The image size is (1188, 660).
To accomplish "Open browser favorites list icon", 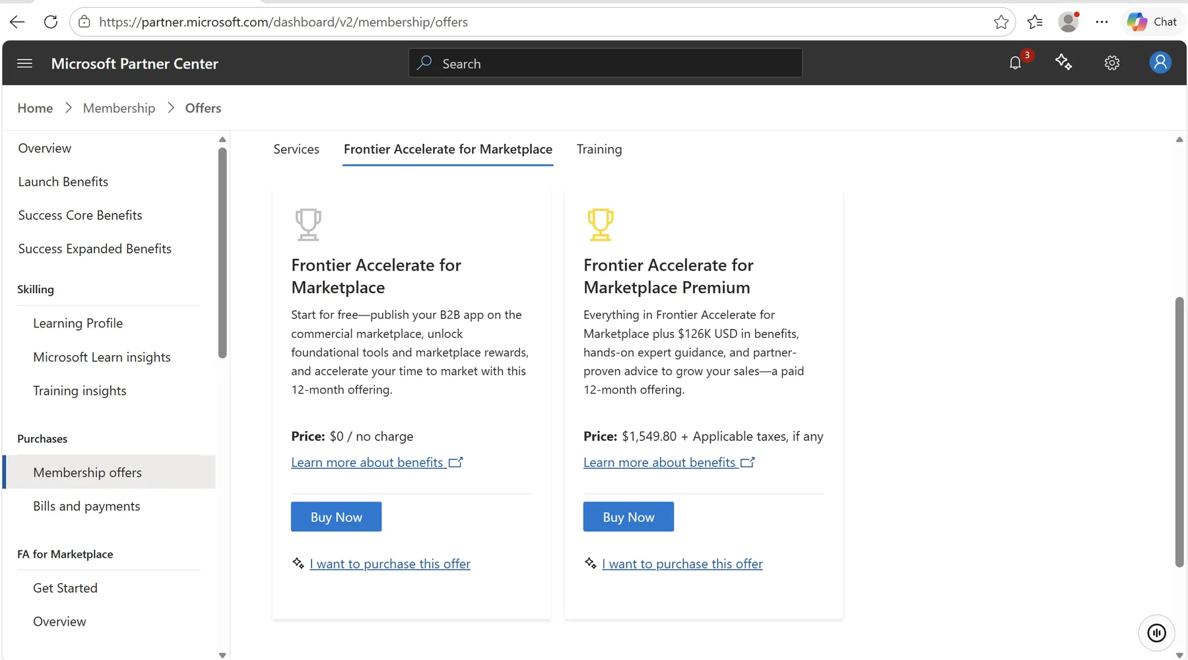I will [x=1035, y=22].
